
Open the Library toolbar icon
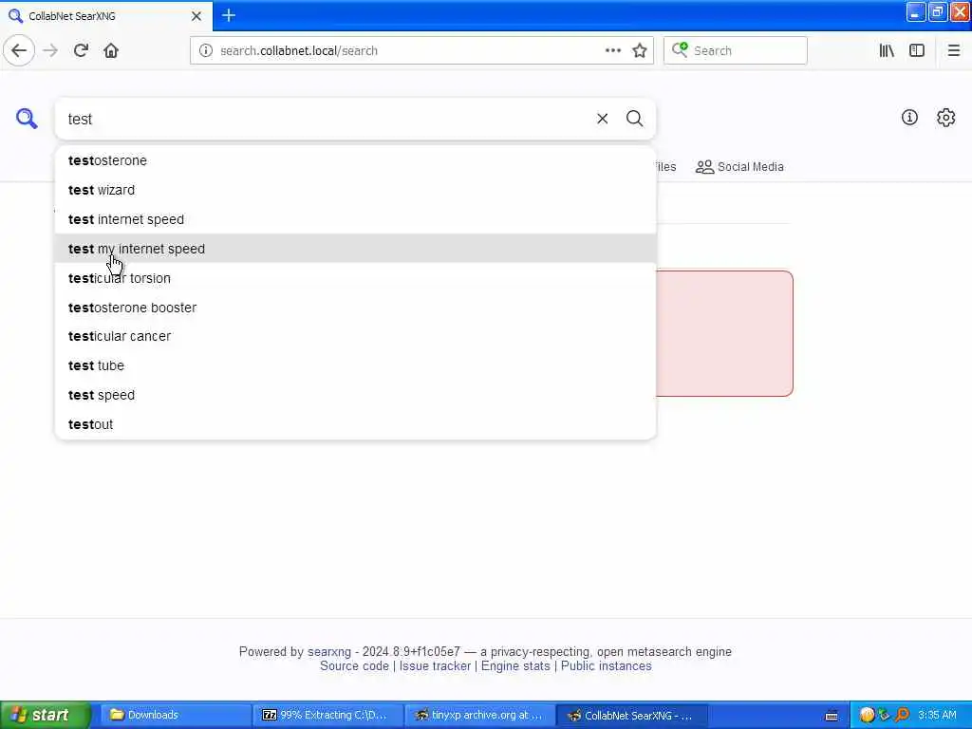coord(887,51)
